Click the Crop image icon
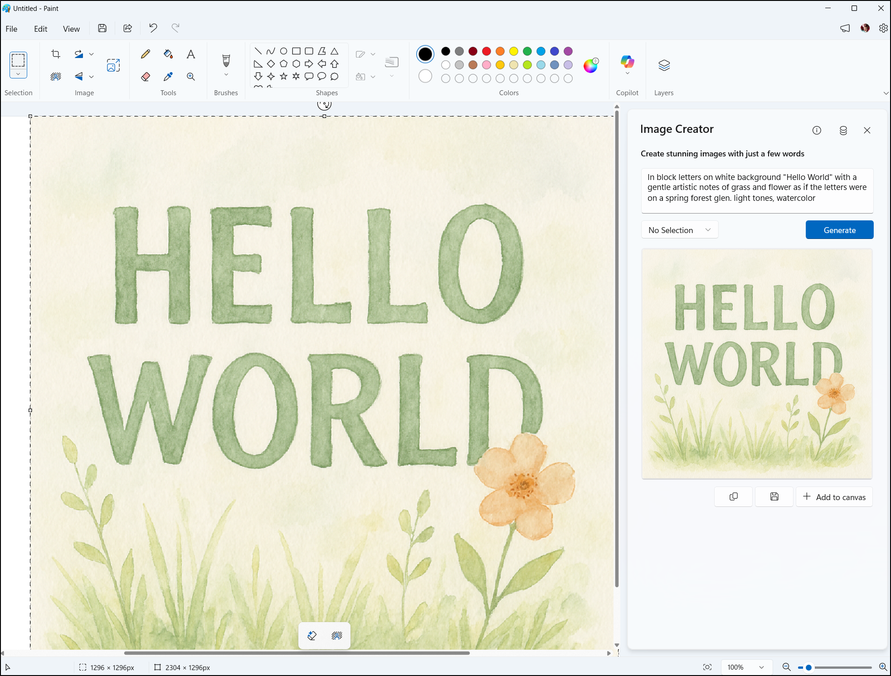Viewport: 891px width, 676px height. (x=56, y=54)
